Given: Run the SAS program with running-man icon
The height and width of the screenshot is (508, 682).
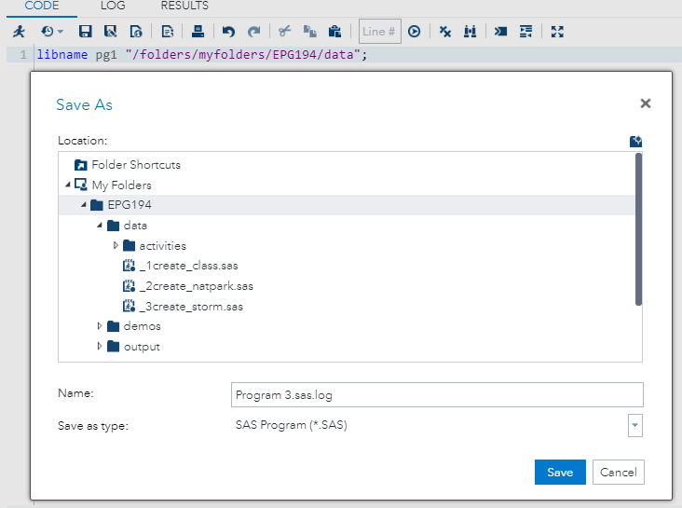Looking at the screenshot, I should point(19,31).
